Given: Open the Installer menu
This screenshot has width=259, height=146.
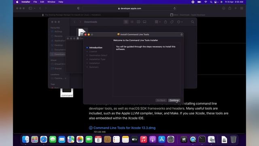Looking at the screenshot, I should pos(26,2).
